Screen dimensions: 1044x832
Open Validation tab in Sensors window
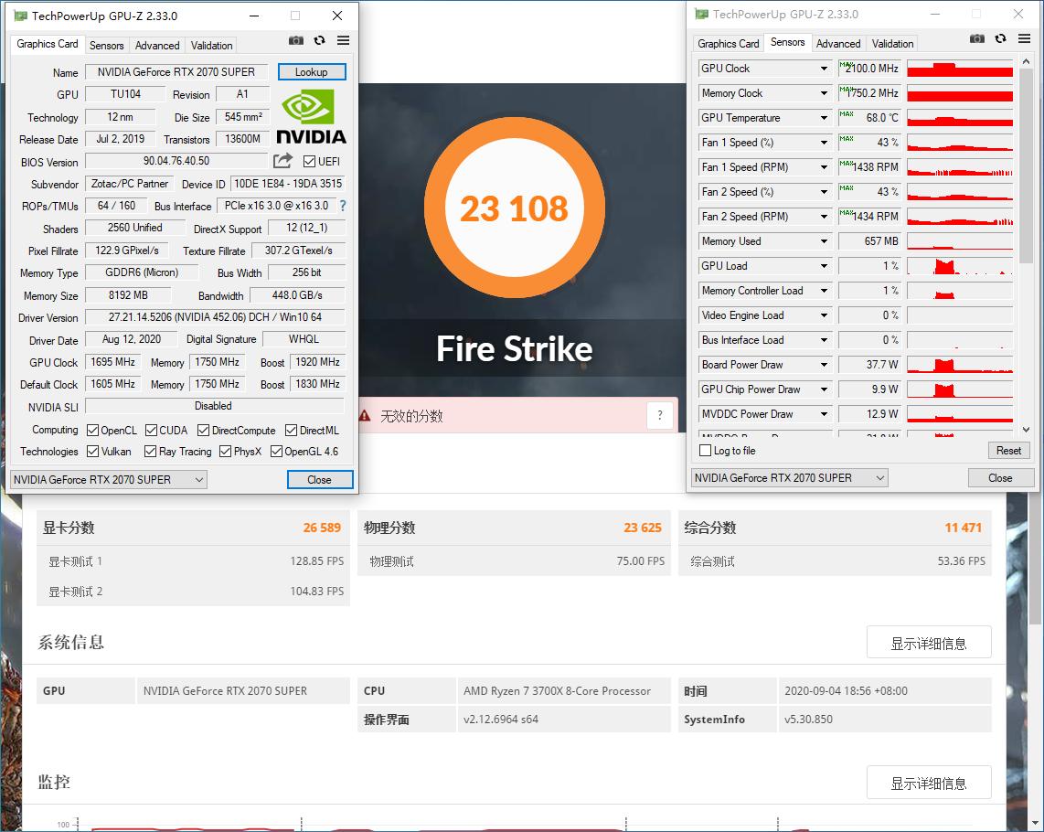point(892,43)
